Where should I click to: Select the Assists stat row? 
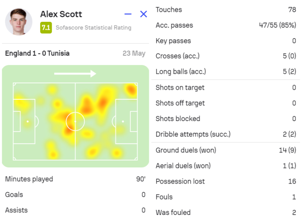coord(75,210)
